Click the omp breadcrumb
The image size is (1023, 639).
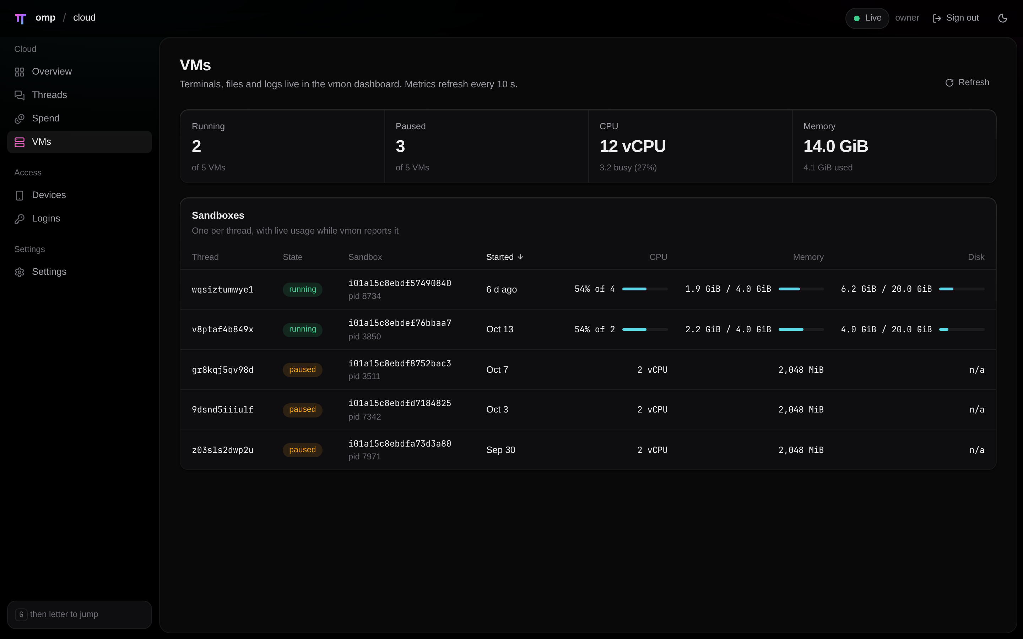tap(45, 18)
